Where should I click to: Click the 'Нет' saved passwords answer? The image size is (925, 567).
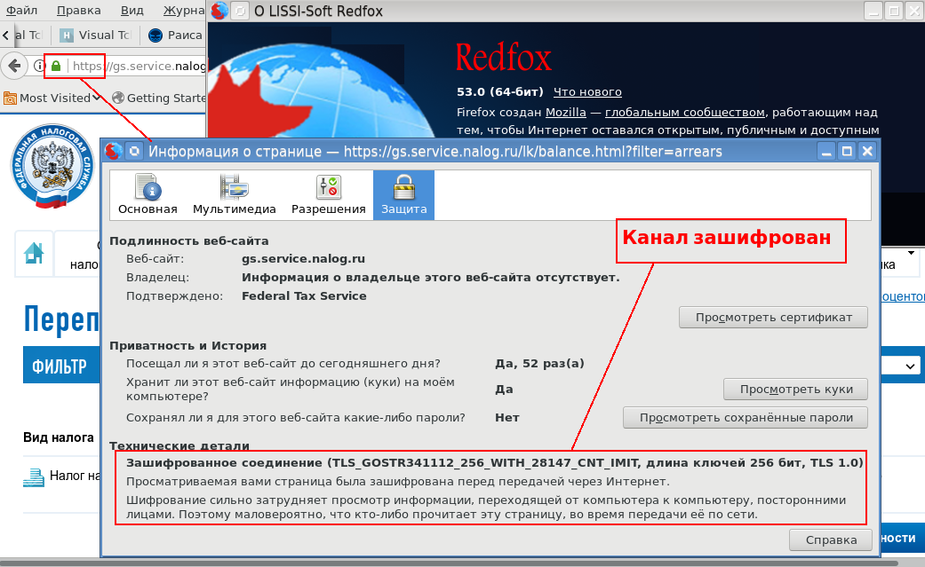point(506,417)
